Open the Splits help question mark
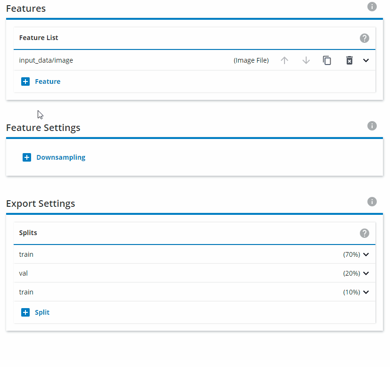Screen dimensions: 390x367 [x=364, y=233]
